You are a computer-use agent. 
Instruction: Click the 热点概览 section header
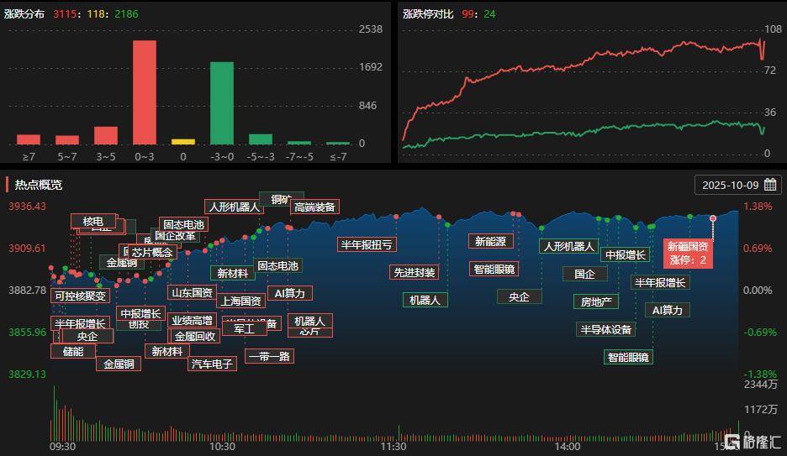click(39, 185)
